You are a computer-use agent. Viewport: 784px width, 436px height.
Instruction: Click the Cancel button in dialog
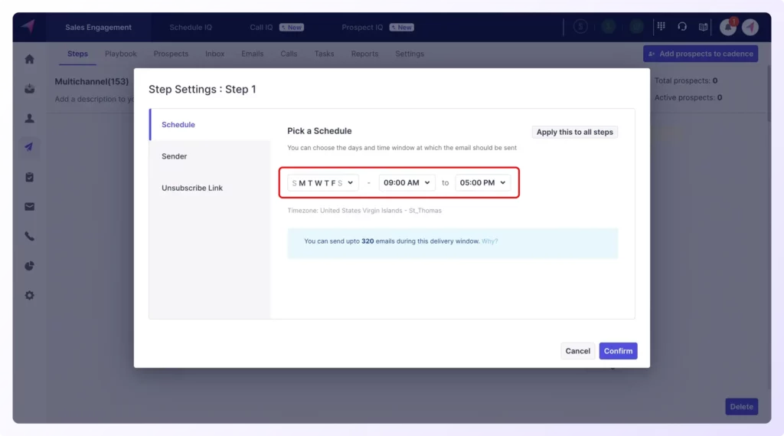tap(577, 351)
